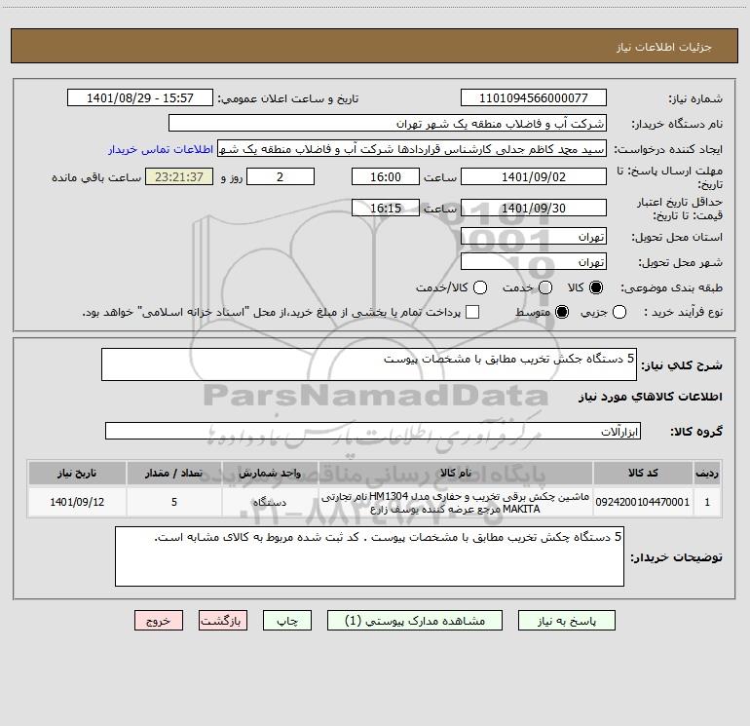
Task: Click the کد کالا column header
Action: [643, 473]
